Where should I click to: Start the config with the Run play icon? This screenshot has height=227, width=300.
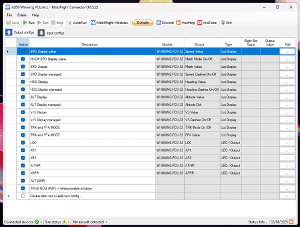pyautogui.click(x=25, y=23)
